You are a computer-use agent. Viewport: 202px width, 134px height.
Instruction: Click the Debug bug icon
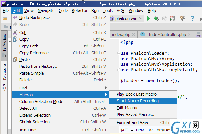point(156,18)
